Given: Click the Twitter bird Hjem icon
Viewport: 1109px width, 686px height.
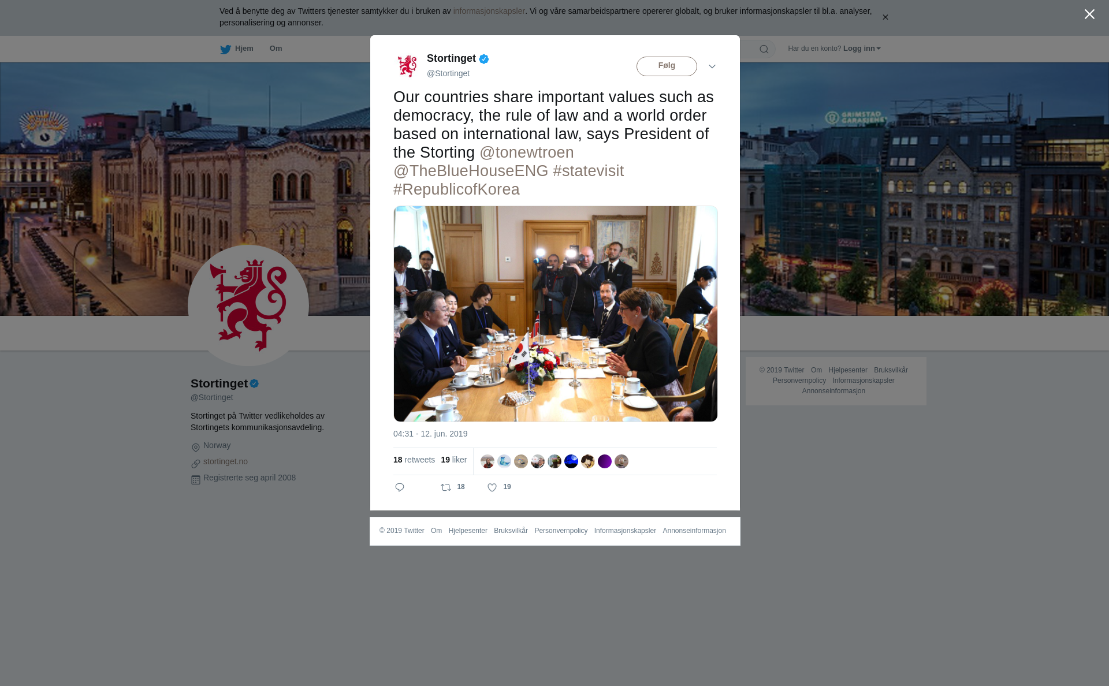Looking at the screenshot, I should [225, 49].
